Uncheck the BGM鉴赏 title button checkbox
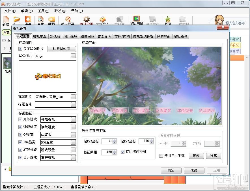This screenshot has width=250, height=191. 20,142
